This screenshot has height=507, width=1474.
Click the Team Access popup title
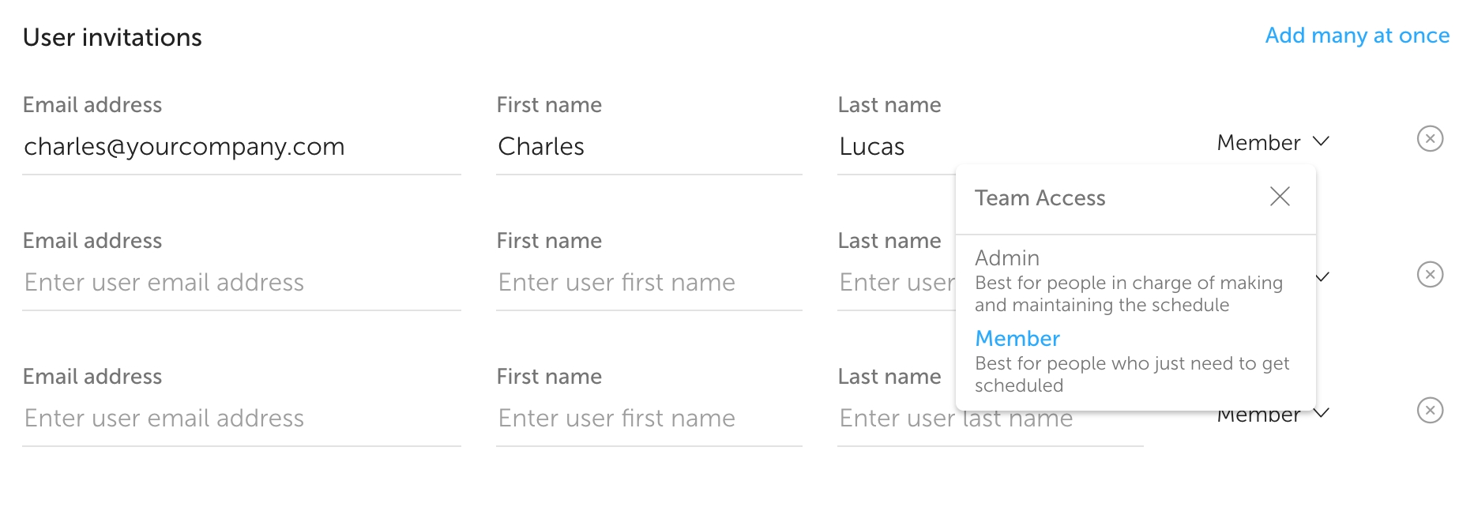point(1040,198)
